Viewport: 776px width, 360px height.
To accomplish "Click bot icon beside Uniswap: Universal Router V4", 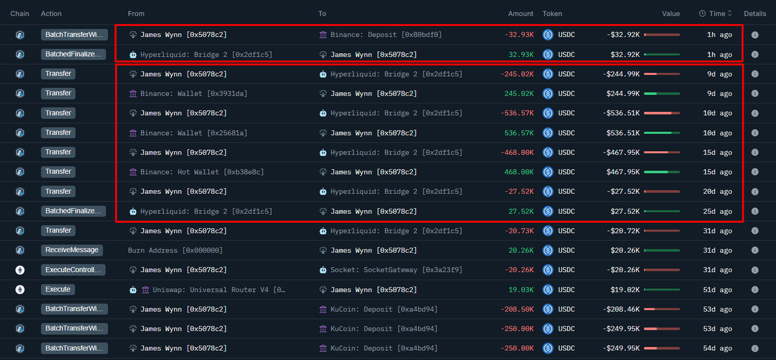I will coord(133,290).
